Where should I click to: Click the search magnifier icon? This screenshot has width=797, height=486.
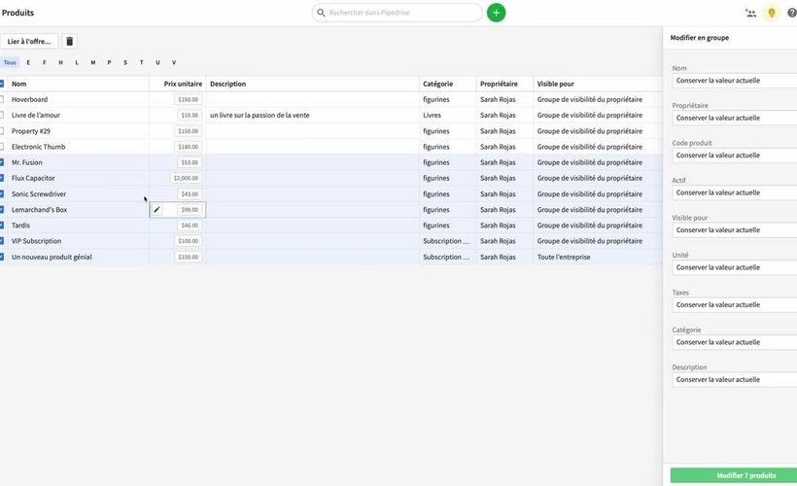coord(321,13)
